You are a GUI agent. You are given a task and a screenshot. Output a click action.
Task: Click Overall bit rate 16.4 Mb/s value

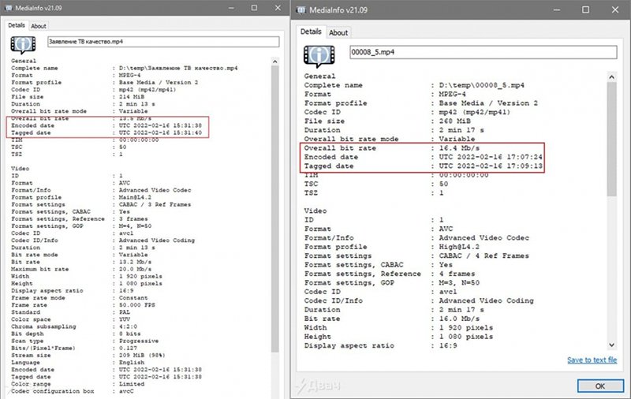click(459, 148)
